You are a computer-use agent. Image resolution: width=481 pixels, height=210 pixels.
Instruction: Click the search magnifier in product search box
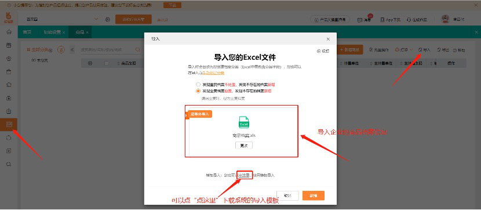coord(138,49)
